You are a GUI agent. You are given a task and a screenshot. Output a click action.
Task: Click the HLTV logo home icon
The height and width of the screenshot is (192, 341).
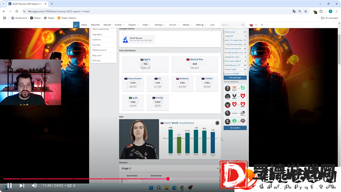click(x=76, y=25)
